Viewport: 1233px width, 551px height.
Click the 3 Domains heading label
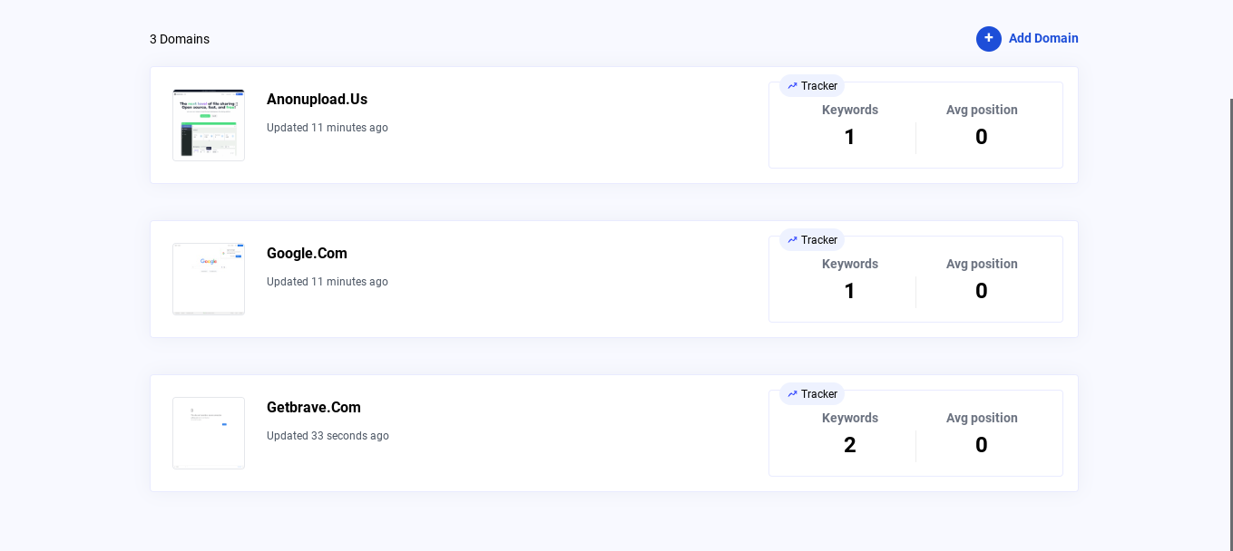[179, 39]
